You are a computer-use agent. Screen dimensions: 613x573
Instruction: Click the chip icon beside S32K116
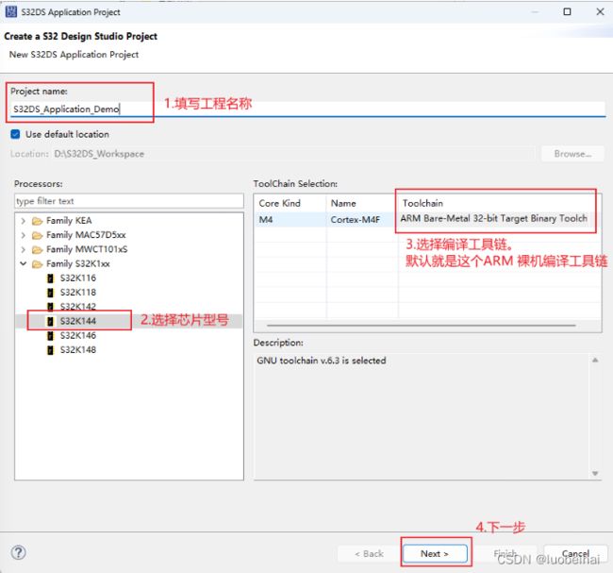click(x=50, y=278)
